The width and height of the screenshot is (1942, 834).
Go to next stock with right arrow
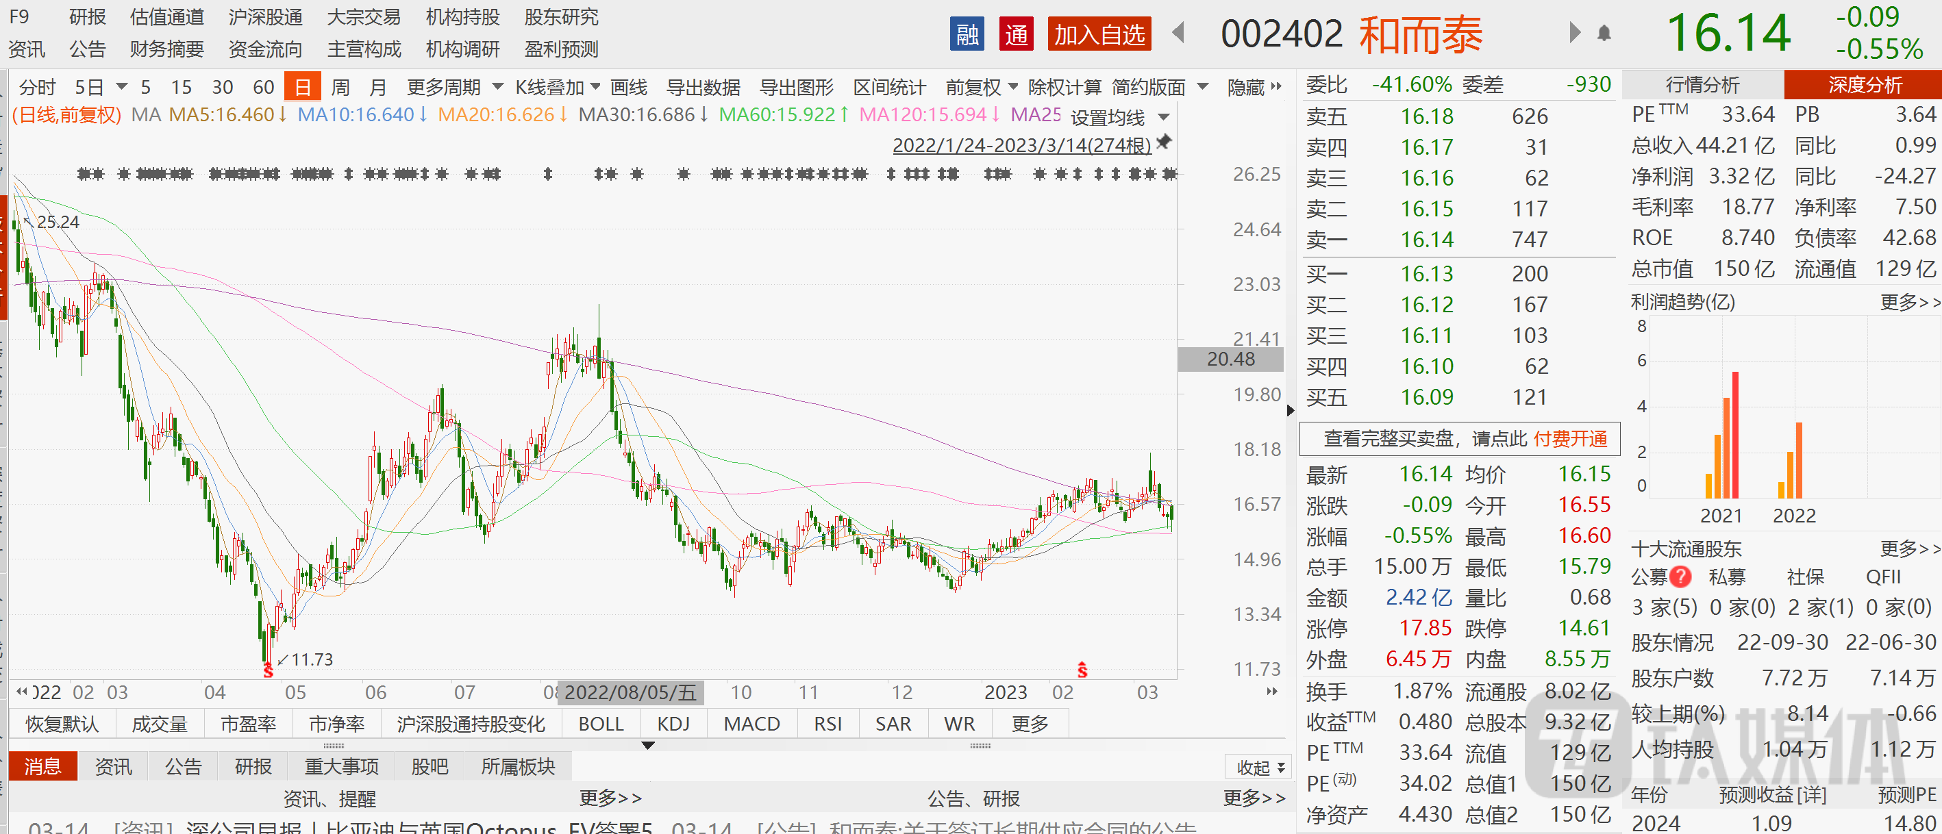[x=1574, y=33]
